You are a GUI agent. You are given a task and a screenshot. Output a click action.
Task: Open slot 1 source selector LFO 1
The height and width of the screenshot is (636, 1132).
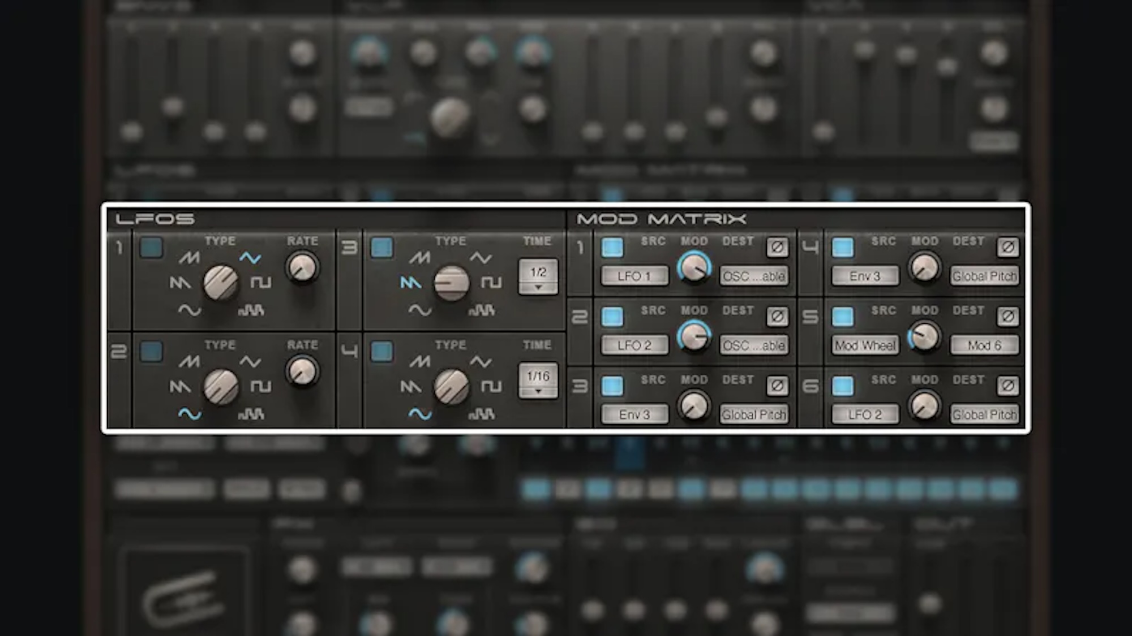tap(634, 276)
